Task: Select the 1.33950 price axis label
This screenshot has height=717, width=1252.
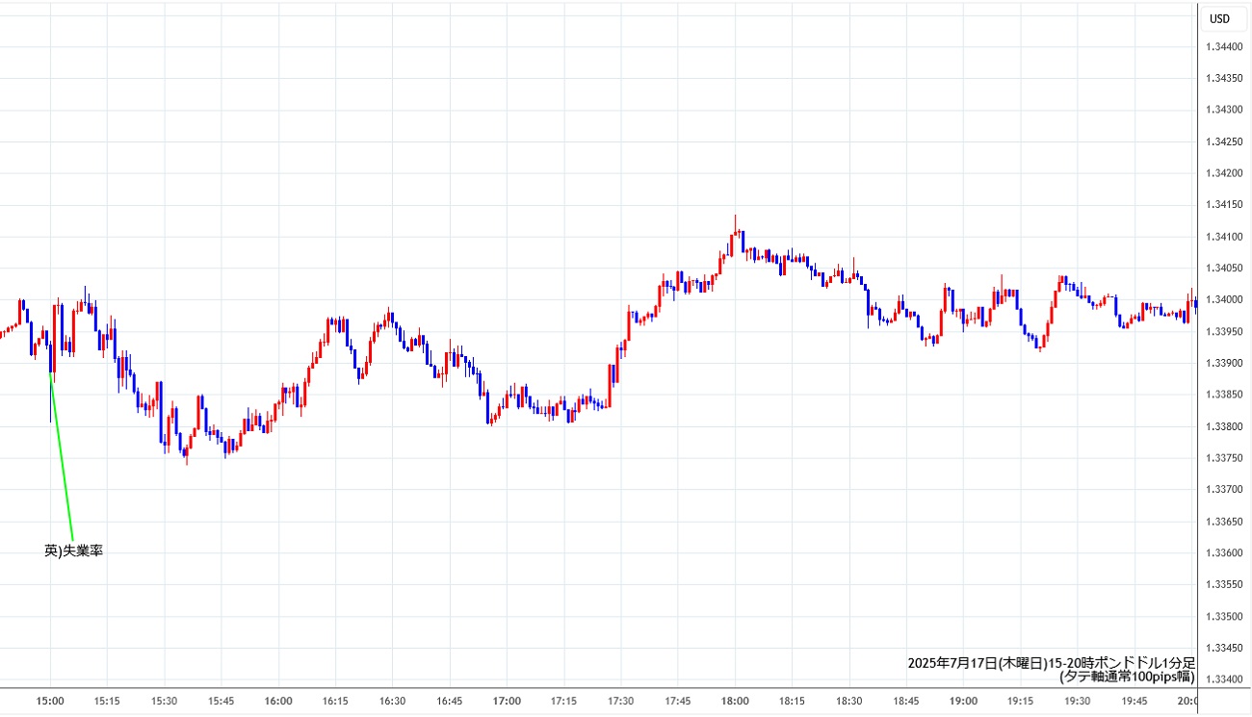Action: coord(1225,332)
